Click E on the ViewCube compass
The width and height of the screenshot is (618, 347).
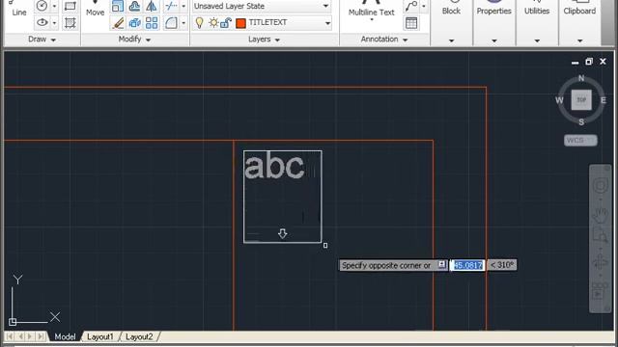pos(603,100)
